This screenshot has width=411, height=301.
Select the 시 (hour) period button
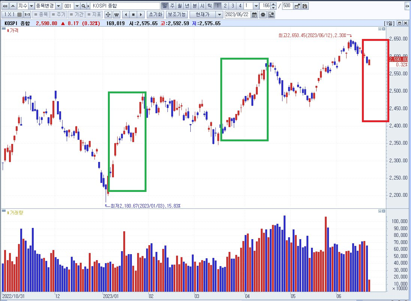[x=202, y=6]
